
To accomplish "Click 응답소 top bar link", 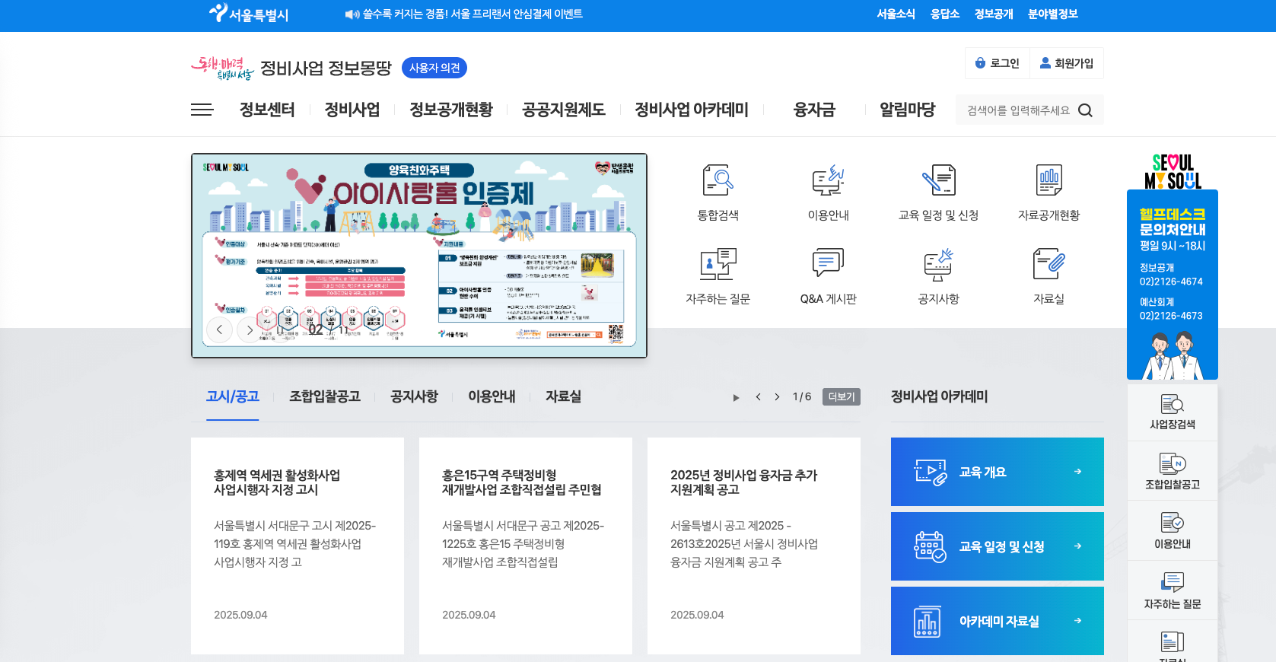I will pos(945,14).
